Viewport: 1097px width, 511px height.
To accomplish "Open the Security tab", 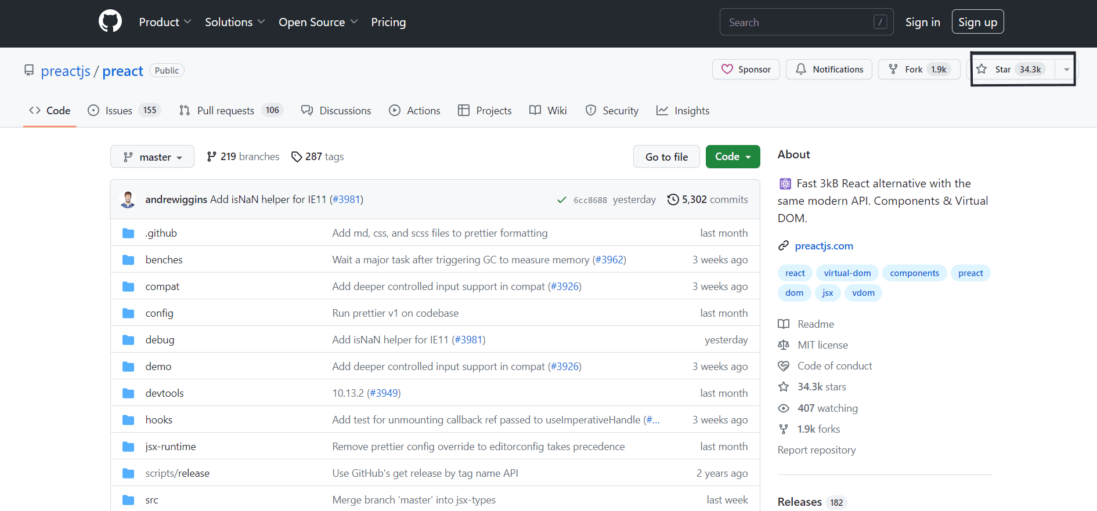I will [x=612, y=110].
